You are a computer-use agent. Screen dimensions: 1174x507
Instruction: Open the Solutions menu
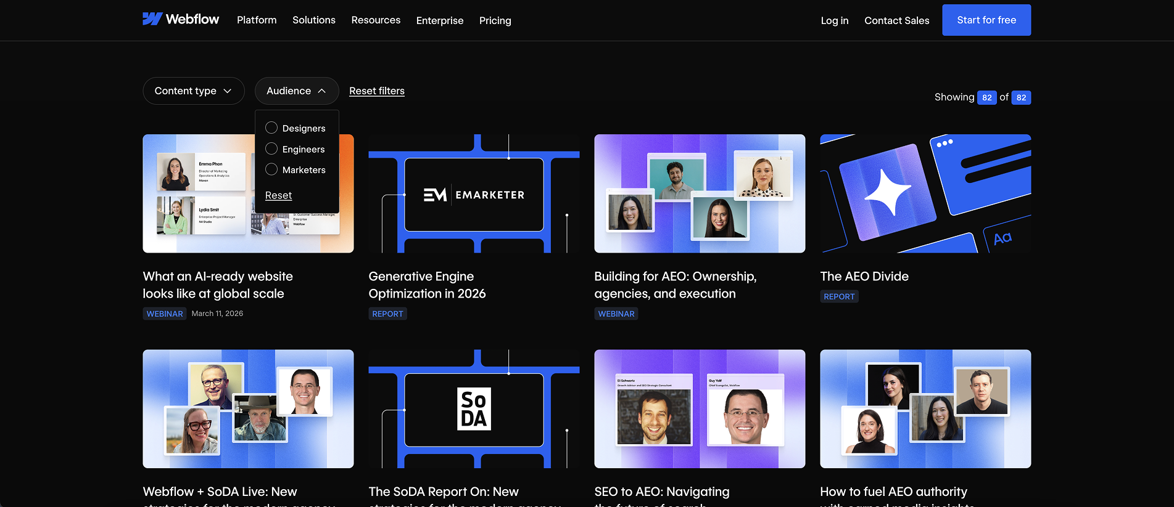(x=314, y=20)
